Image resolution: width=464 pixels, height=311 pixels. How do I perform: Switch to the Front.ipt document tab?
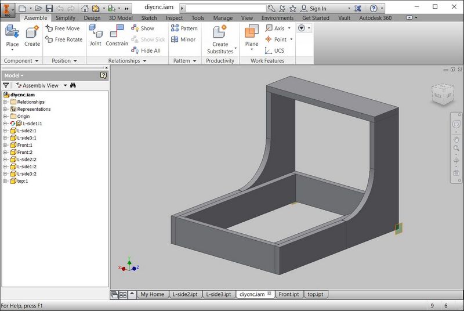tap(289, 294)
